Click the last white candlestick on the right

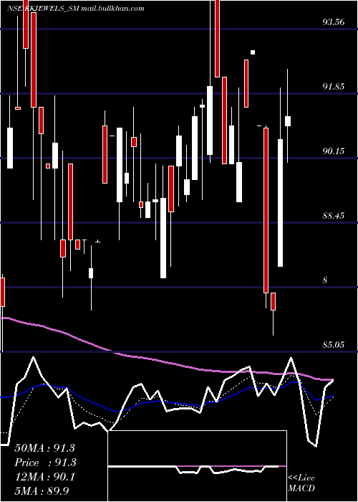288,121
